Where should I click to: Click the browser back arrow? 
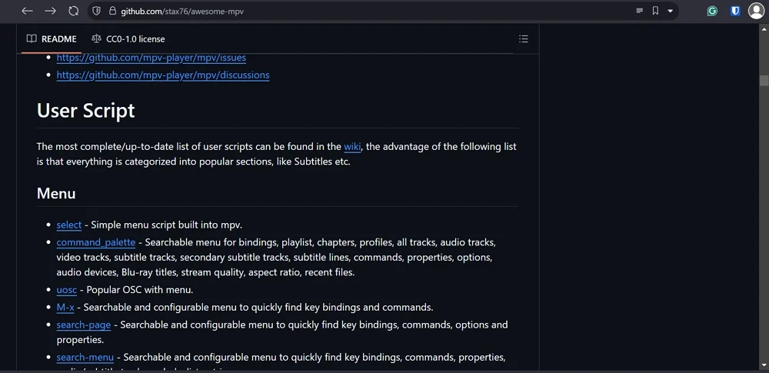[27, 11]
